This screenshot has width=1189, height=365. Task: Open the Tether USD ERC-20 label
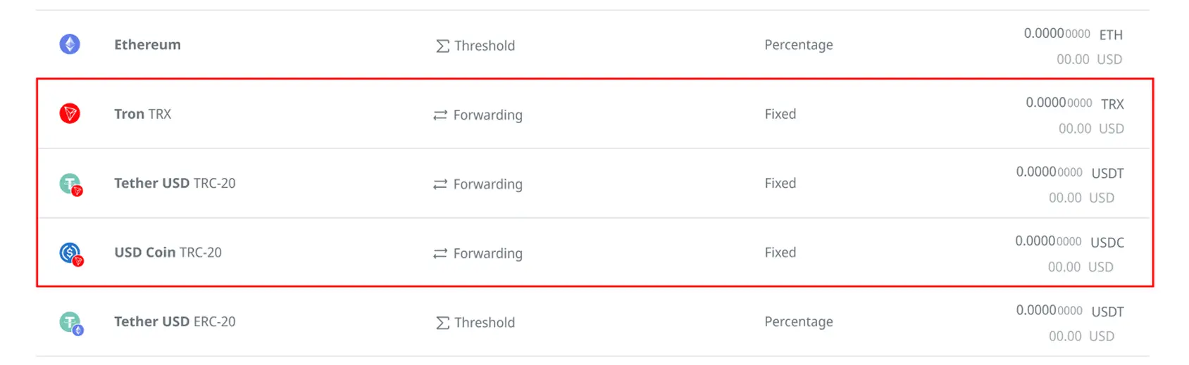tap(175, 322)
